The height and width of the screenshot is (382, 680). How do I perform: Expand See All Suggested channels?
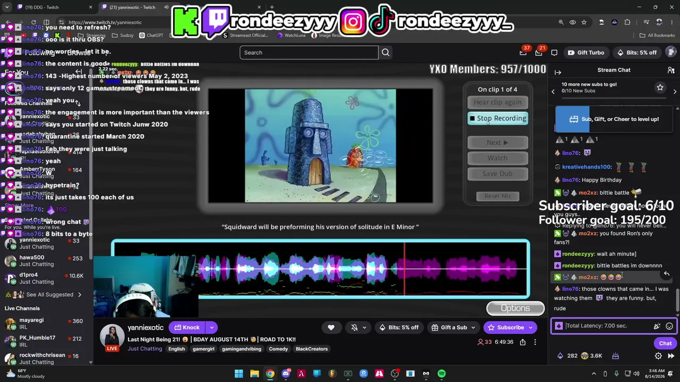[50, 294]
